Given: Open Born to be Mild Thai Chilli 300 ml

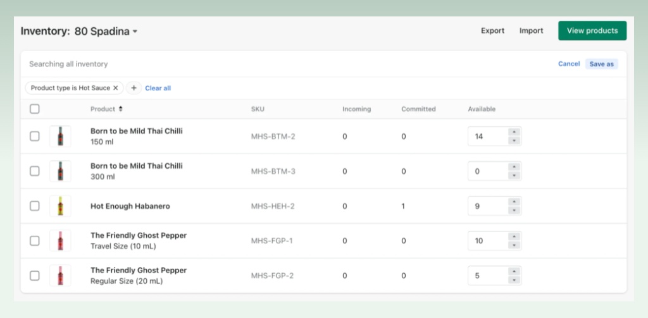Looking at the screenshot, I should coord(137,166).
